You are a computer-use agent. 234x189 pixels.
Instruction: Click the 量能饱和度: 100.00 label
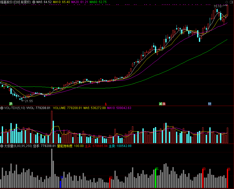[x=70, y=146]
